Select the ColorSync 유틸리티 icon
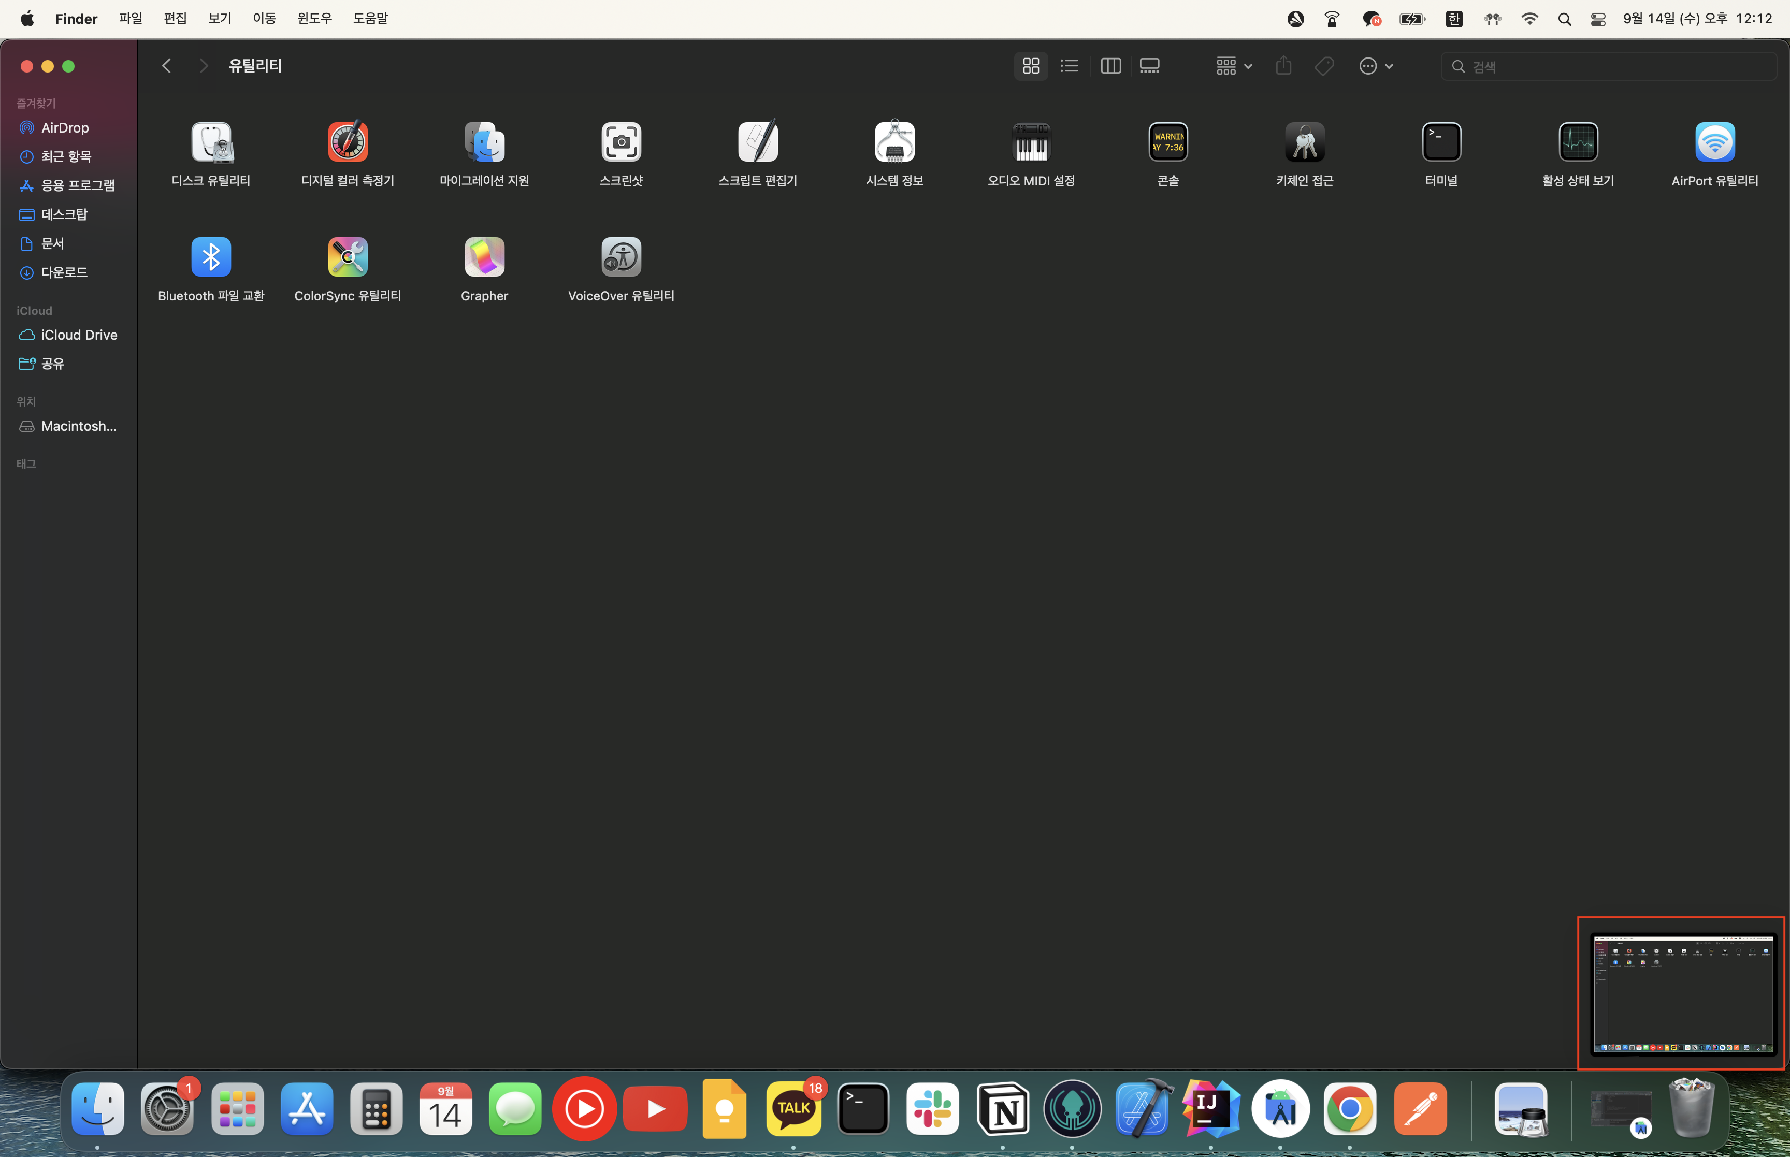 point(348,258)
